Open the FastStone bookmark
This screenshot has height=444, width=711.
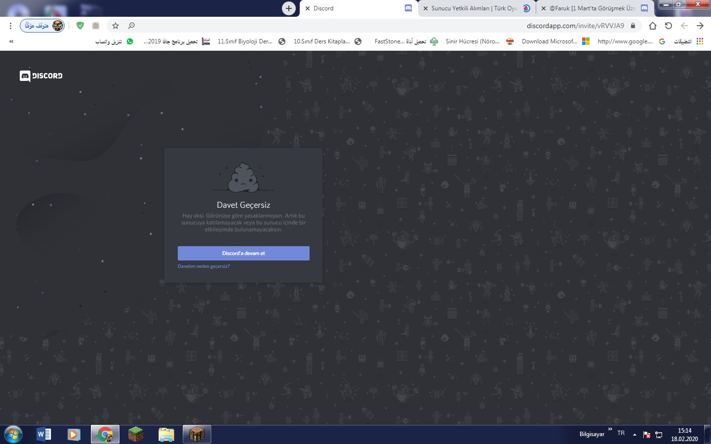click(x=406, y=41)
